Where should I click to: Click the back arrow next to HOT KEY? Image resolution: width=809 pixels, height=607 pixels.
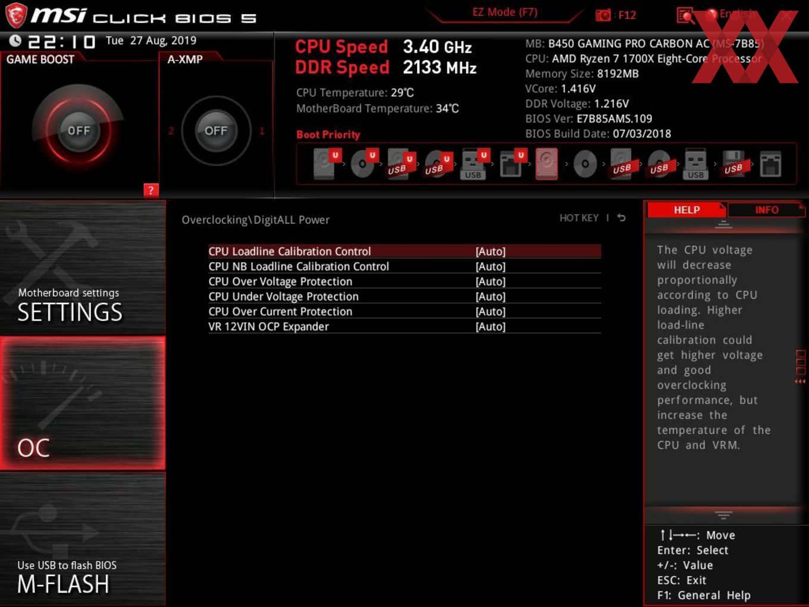click(621, 218)
